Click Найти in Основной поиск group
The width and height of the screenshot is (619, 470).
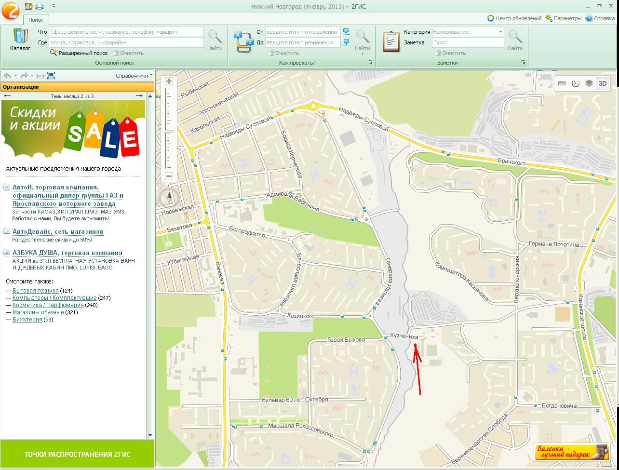[x=215, y=40]
